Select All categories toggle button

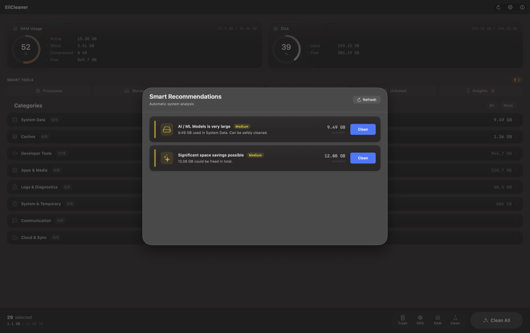click(x=491, y=106)
